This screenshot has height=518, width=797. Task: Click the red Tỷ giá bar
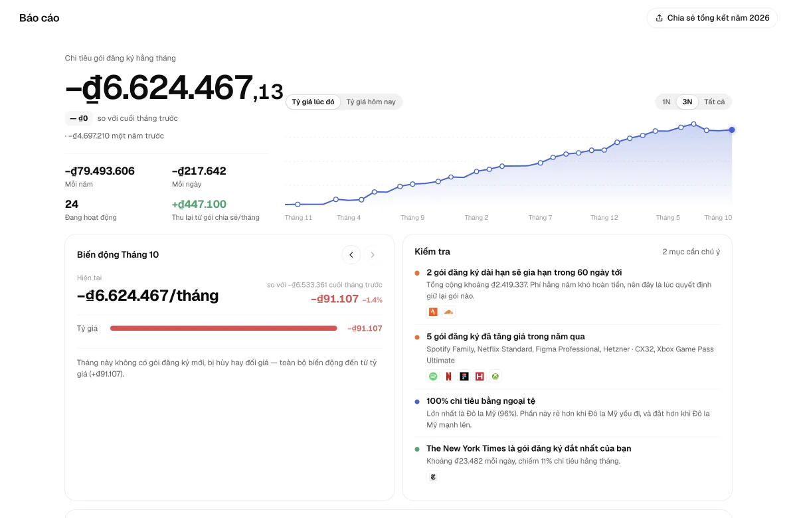(224, 328)
